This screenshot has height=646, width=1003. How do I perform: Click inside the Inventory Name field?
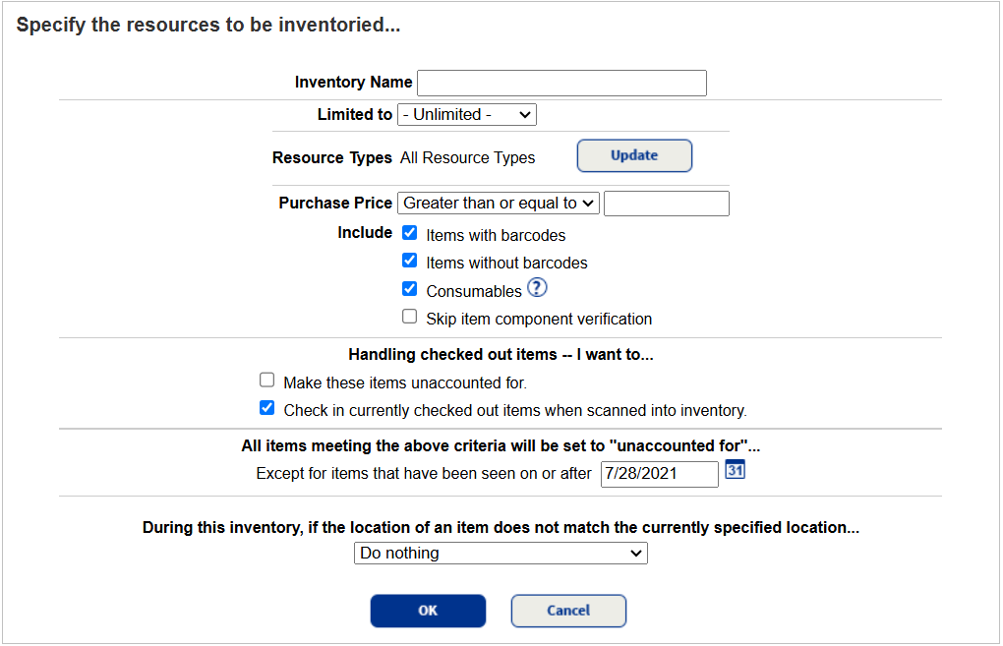tap(560, 83)
